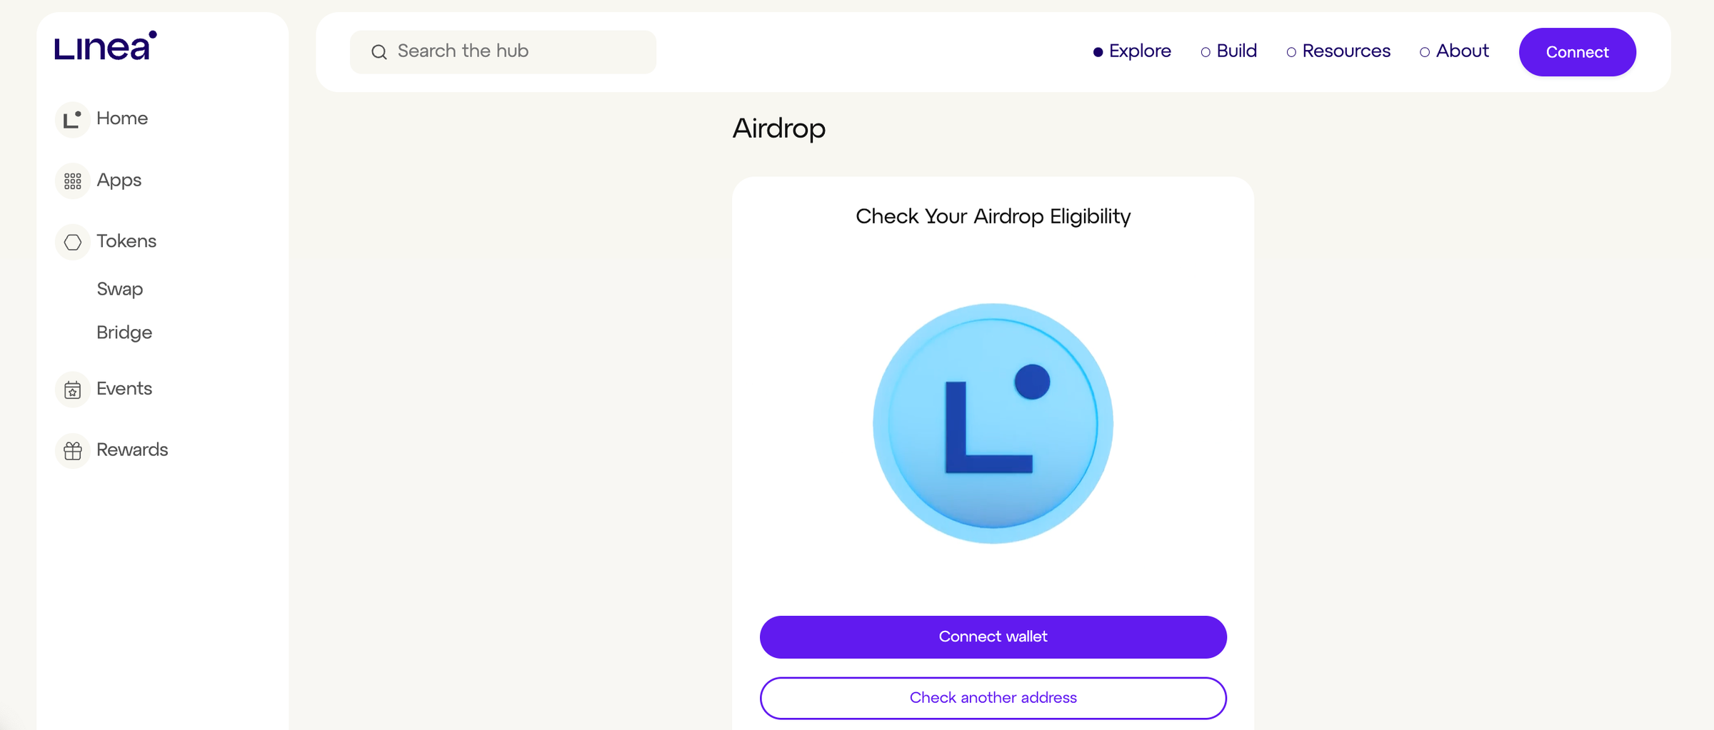
Task: Go to the Bridge page
Action: 124,333
